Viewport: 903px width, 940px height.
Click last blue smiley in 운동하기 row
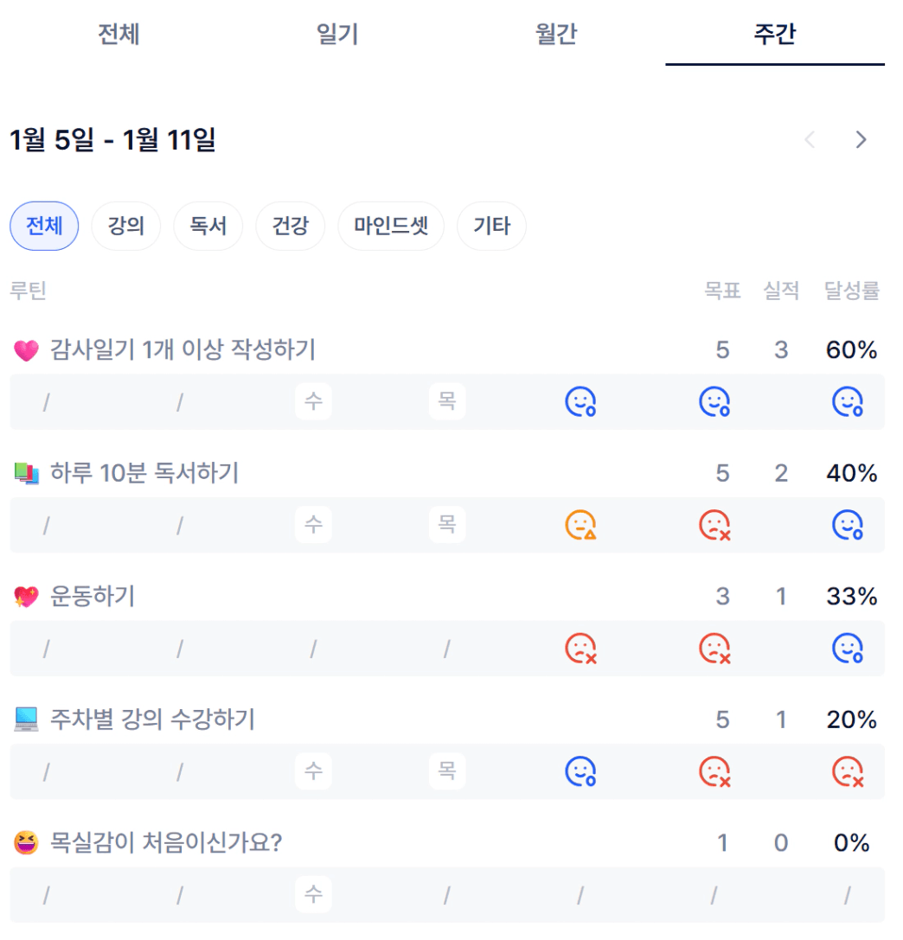point(848,648)
